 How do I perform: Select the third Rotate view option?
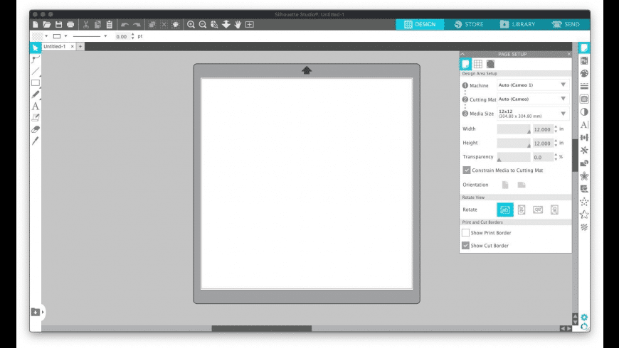pos(538,210)
